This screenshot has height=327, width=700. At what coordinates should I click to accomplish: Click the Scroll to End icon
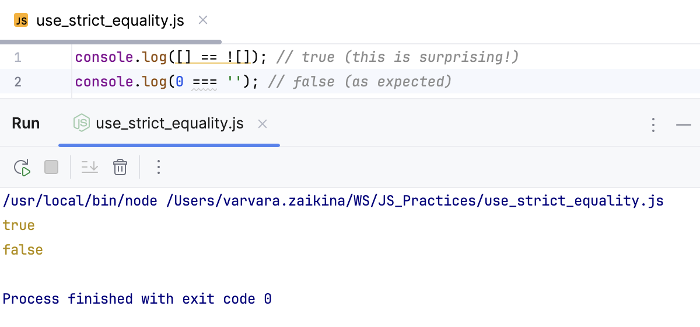(90, 168)
